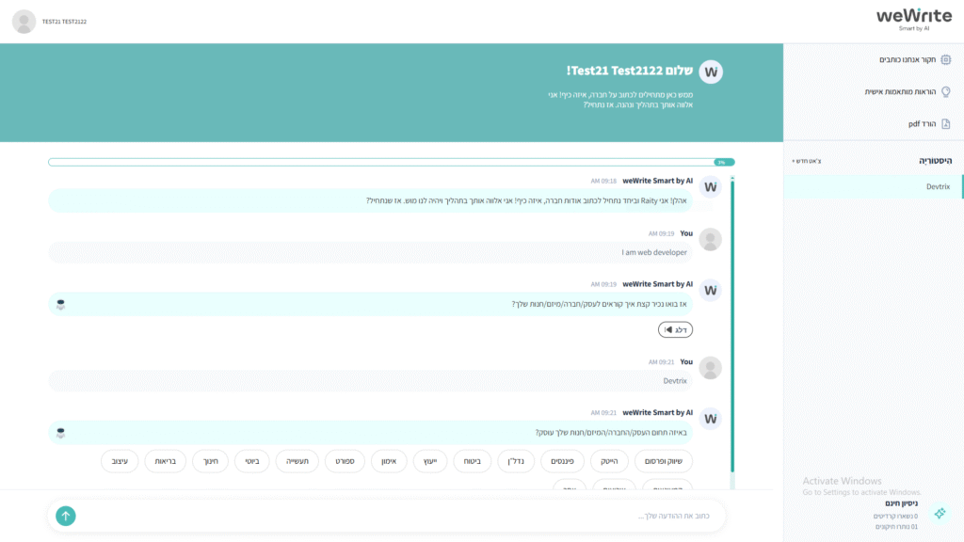Open the user profile avatar at top
Screen dimensions: 964x542
pyautogui.click(x=24, y=22)
